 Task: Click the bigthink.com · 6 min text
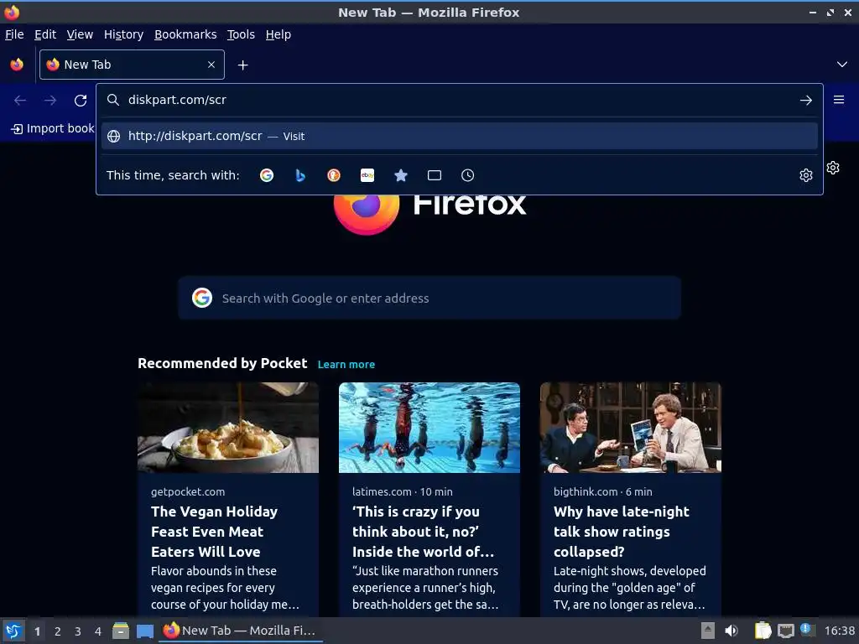coord(602,491)
